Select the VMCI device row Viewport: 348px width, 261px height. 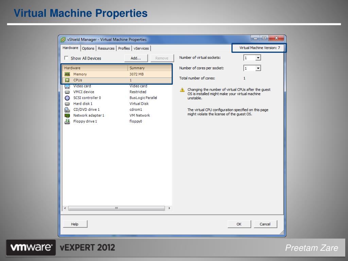click(x=117, y=92)
